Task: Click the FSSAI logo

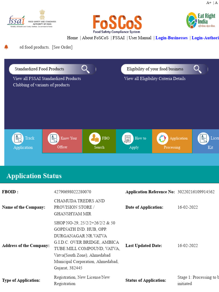Action: (x=16, y=21)
